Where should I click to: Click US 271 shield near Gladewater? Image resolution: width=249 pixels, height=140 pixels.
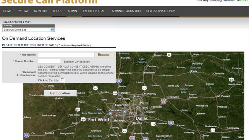point(213,130)
